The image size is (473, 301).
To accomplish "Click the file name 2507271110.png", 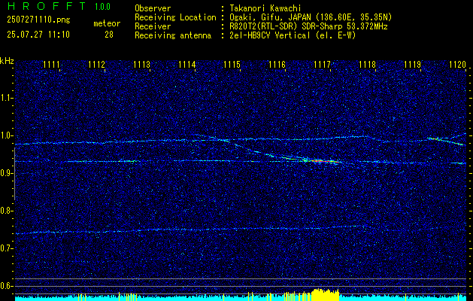I will 38,20.
